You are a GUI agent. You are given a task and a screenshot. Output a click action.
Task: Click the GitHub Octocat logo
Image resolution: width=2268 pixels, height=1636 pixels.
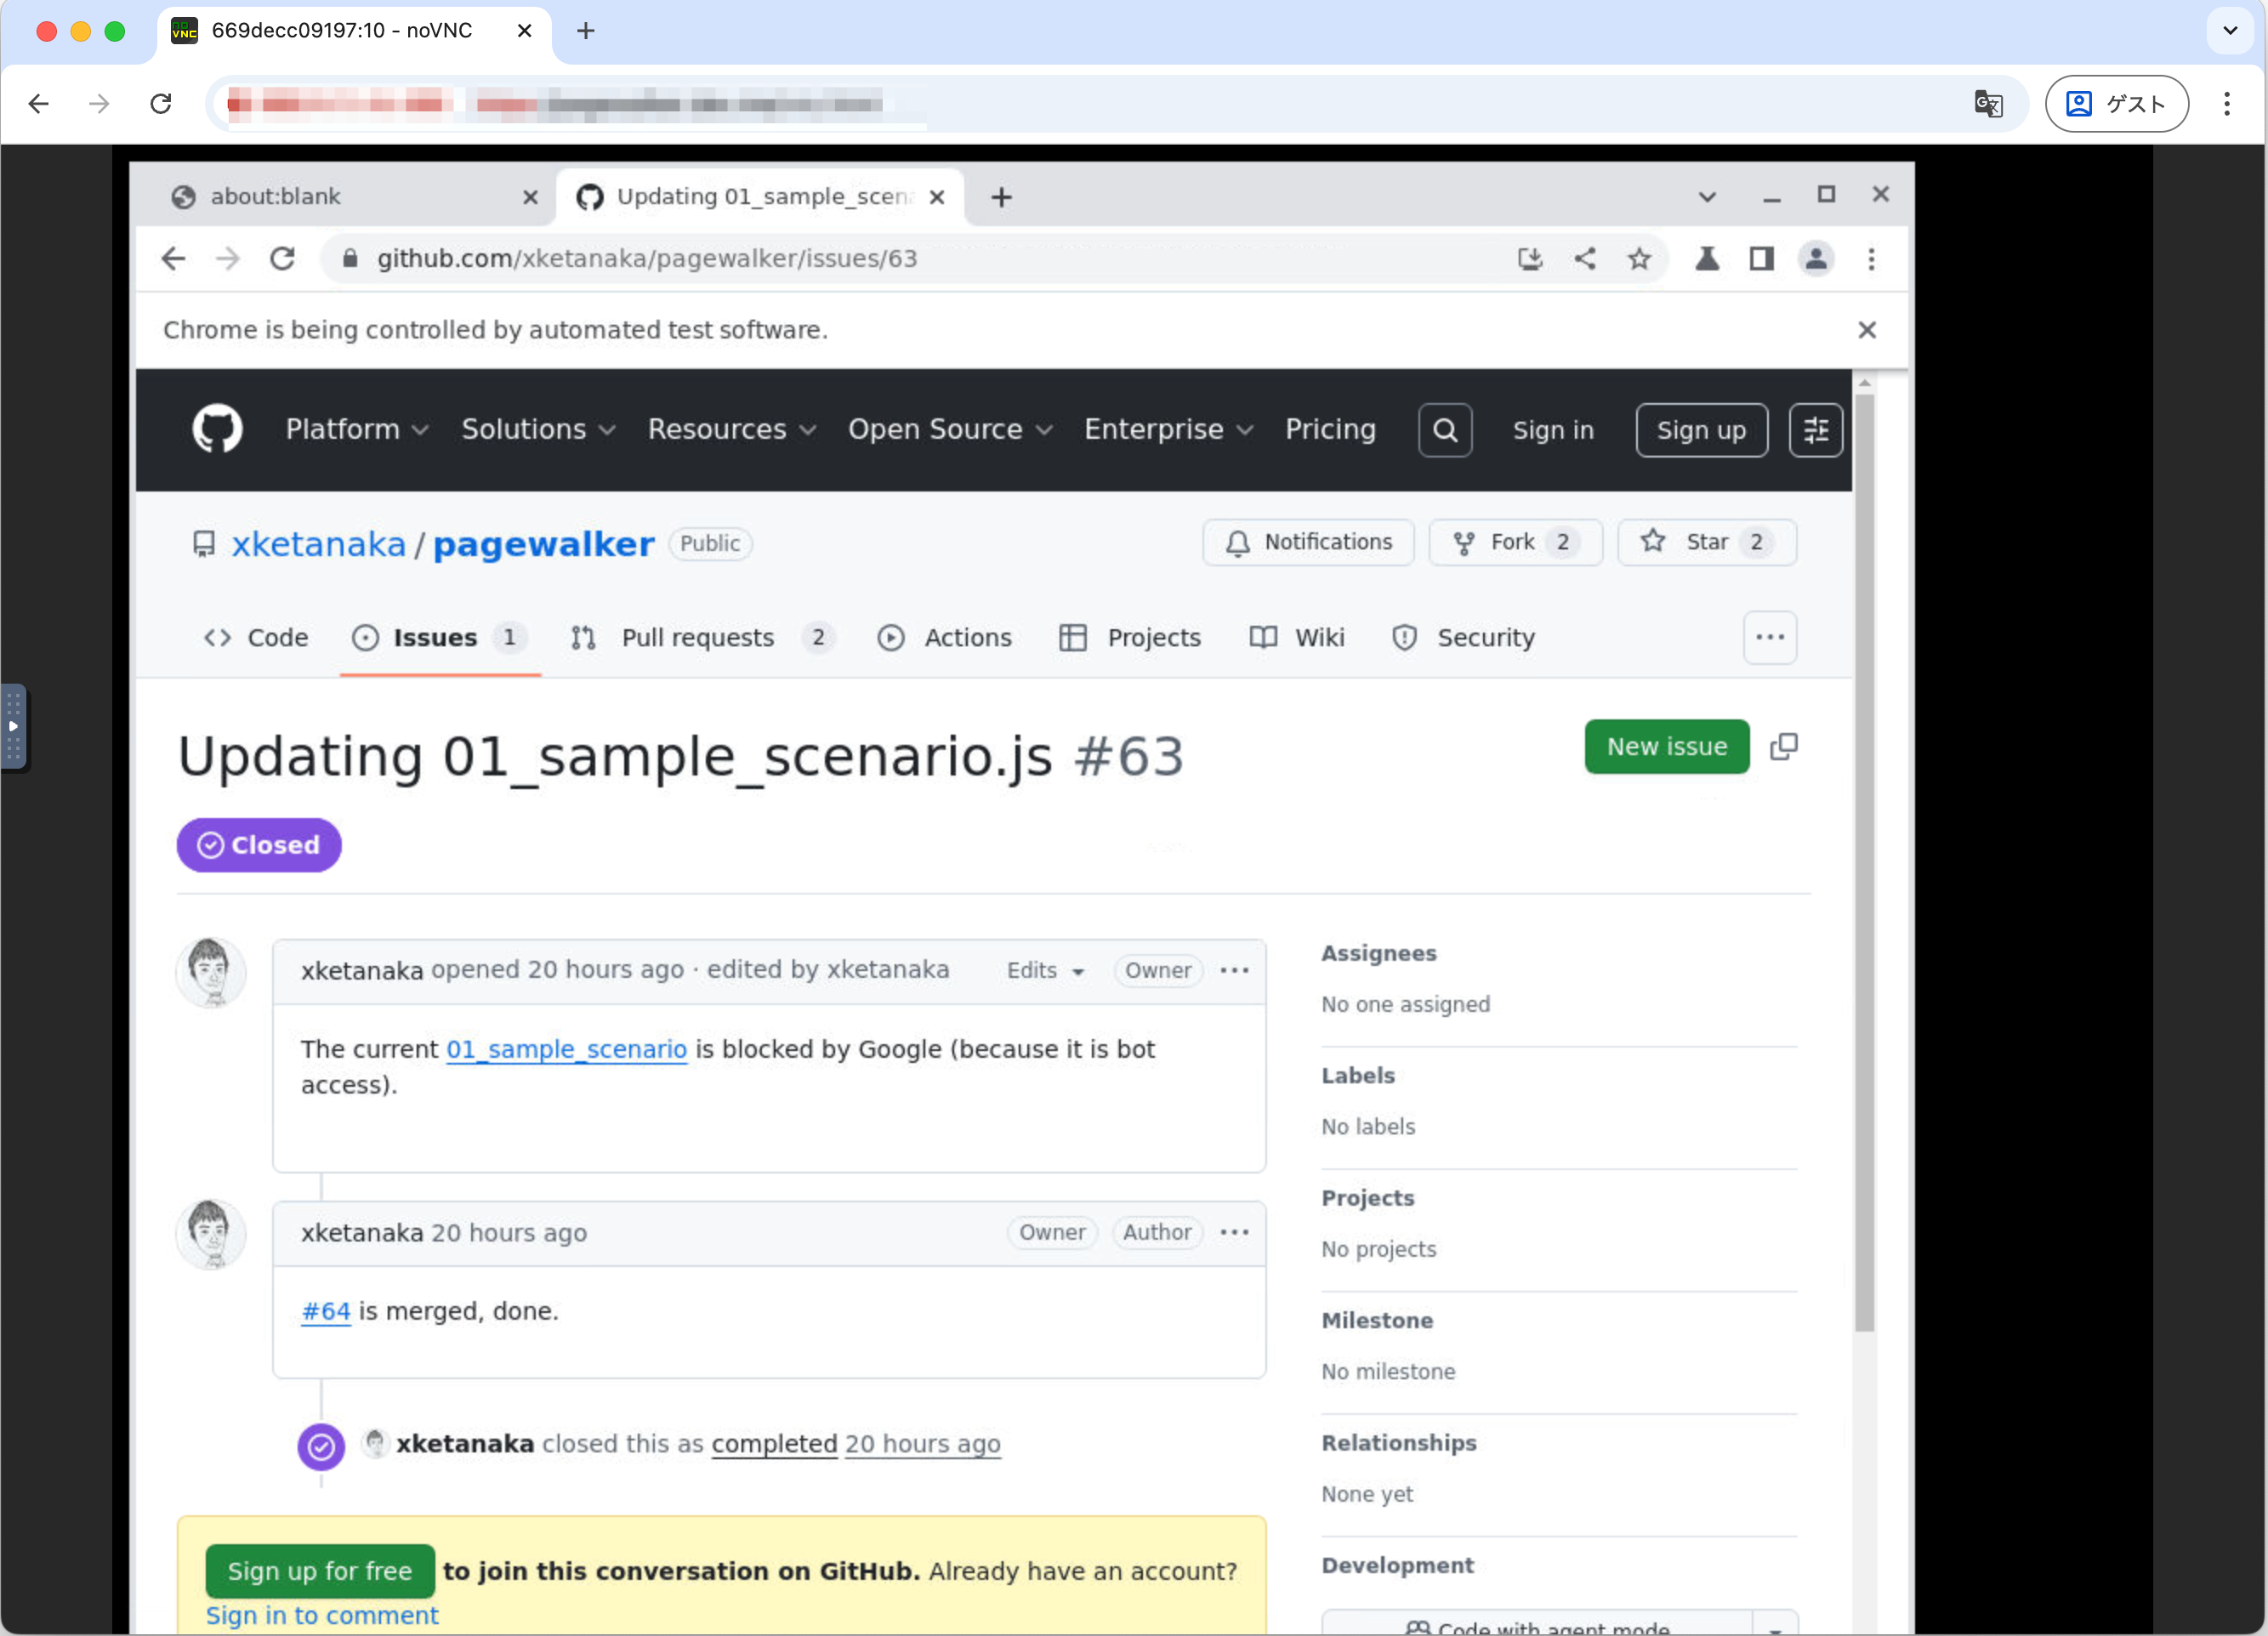(217, 429)
